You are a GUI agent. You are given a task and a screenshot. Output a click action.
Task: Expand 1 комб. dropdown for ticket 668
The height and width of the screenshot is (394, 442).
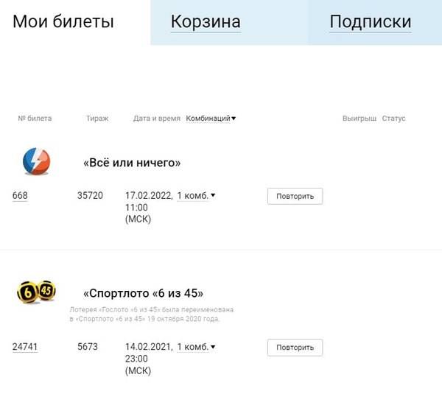coord(196,196)
